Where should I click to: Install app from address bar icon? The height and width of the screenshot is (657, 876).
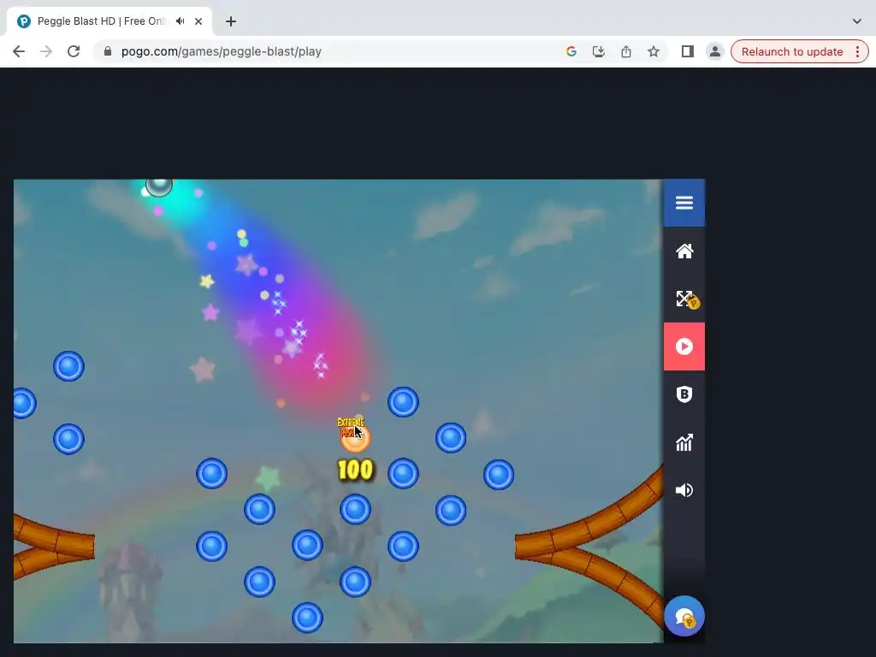pyautogui.click(x=598, y=51)
